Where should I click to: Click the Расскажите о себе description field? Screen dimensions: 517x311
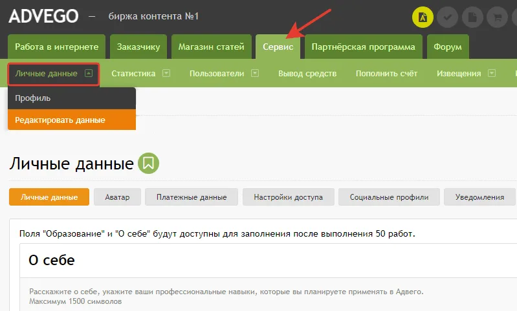pyautogui.click(x=226, y=296)
